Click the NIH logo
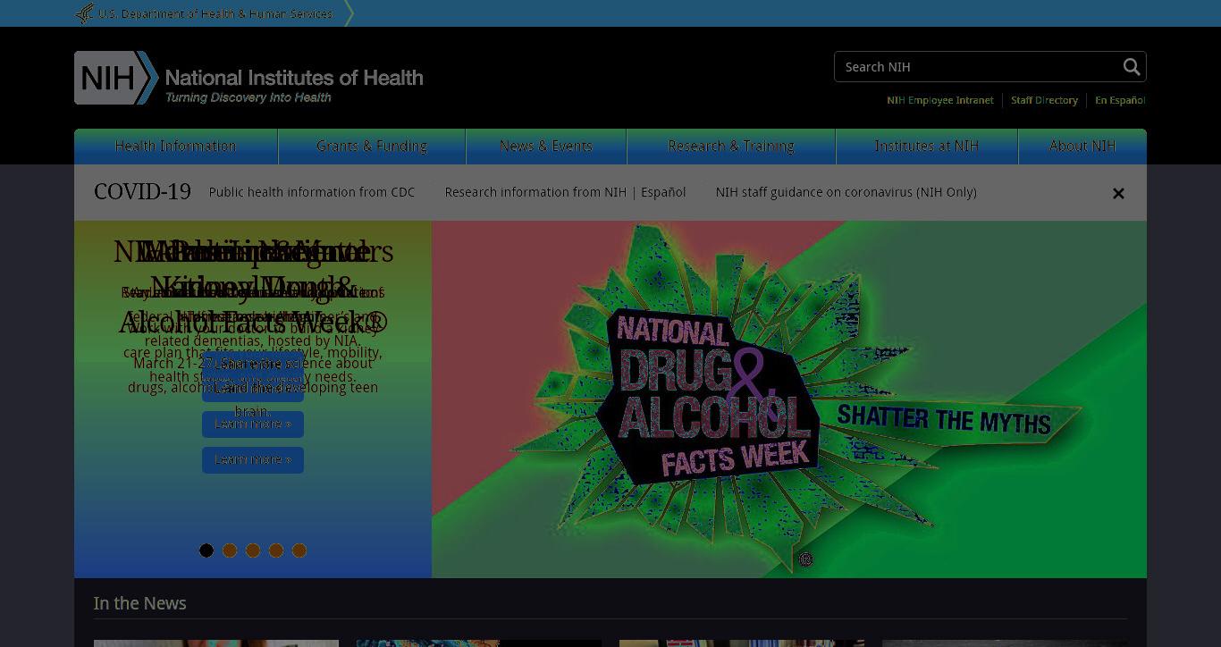The width and height of the screenshot is (1221, 647). (116, 78)
